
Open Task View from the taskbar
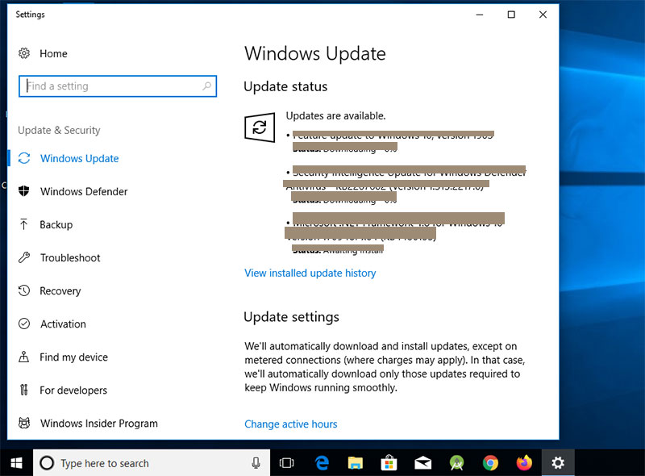click(286, 463)
